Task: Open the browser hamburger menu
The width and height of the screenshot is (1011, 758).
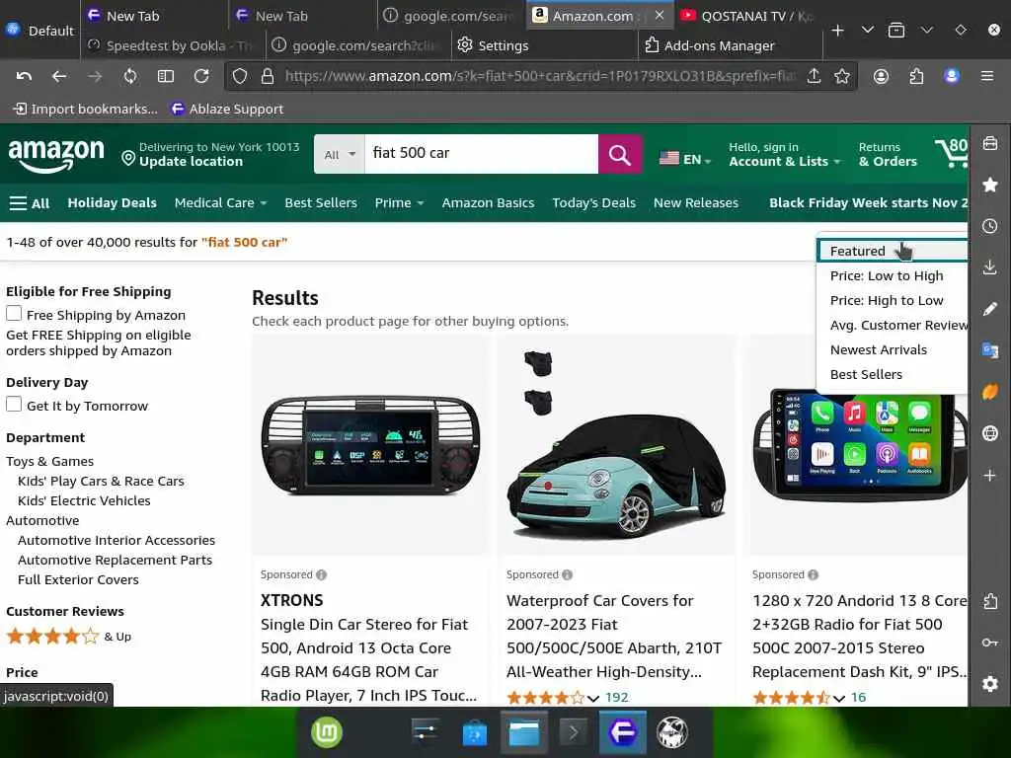Action: click(x=986, y=76)
